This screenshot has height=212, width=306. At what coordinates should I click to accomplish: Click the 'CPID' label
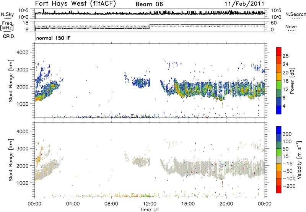8,36
